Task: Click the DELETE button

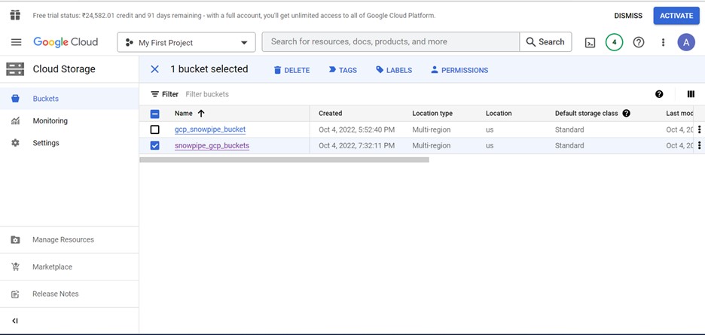Action: pyautogui.click(x=291, y=70)
